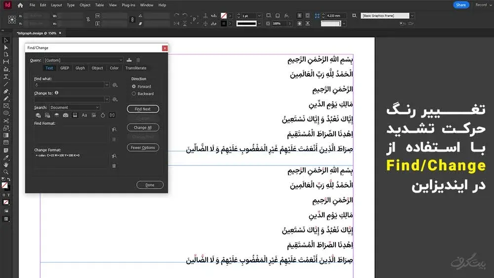Select the Line tool
Screen dimensions: 494x278
tap(5, 84)
